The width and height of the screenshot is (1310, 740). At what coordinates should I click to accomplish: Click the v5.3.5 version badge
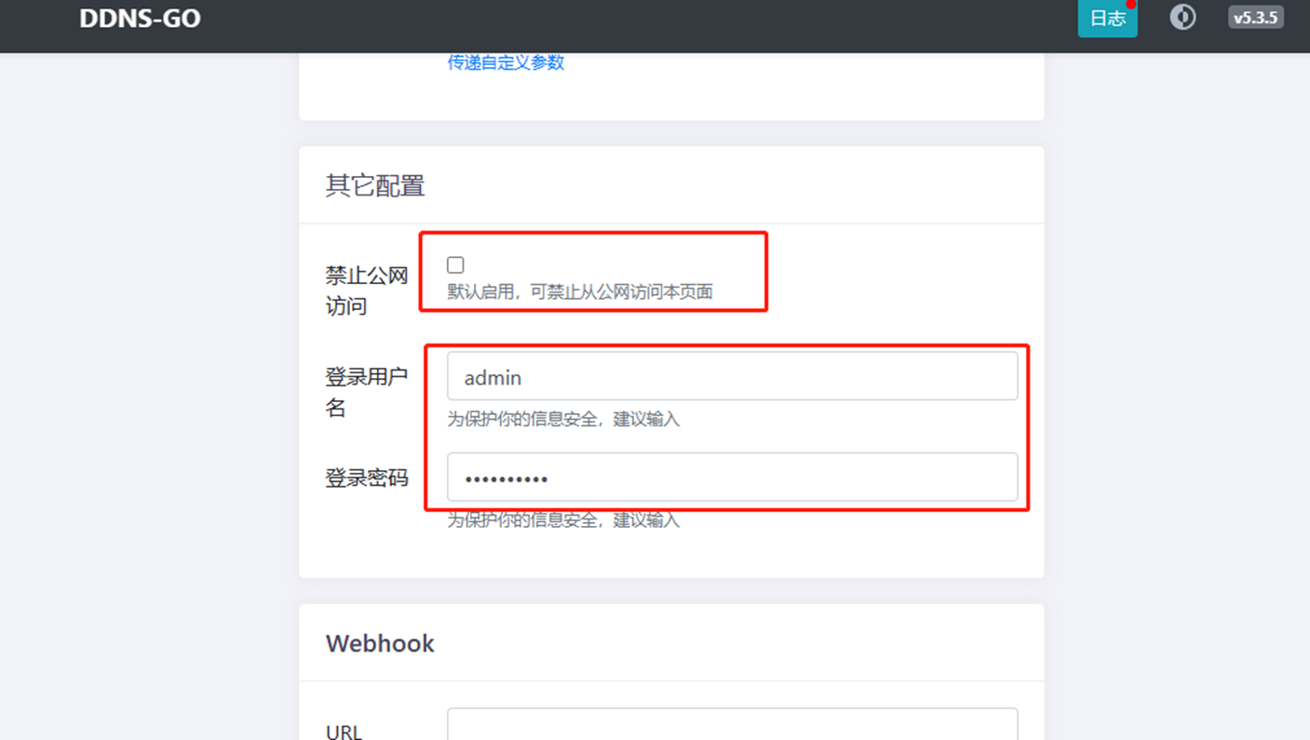tap(1255, 18)
